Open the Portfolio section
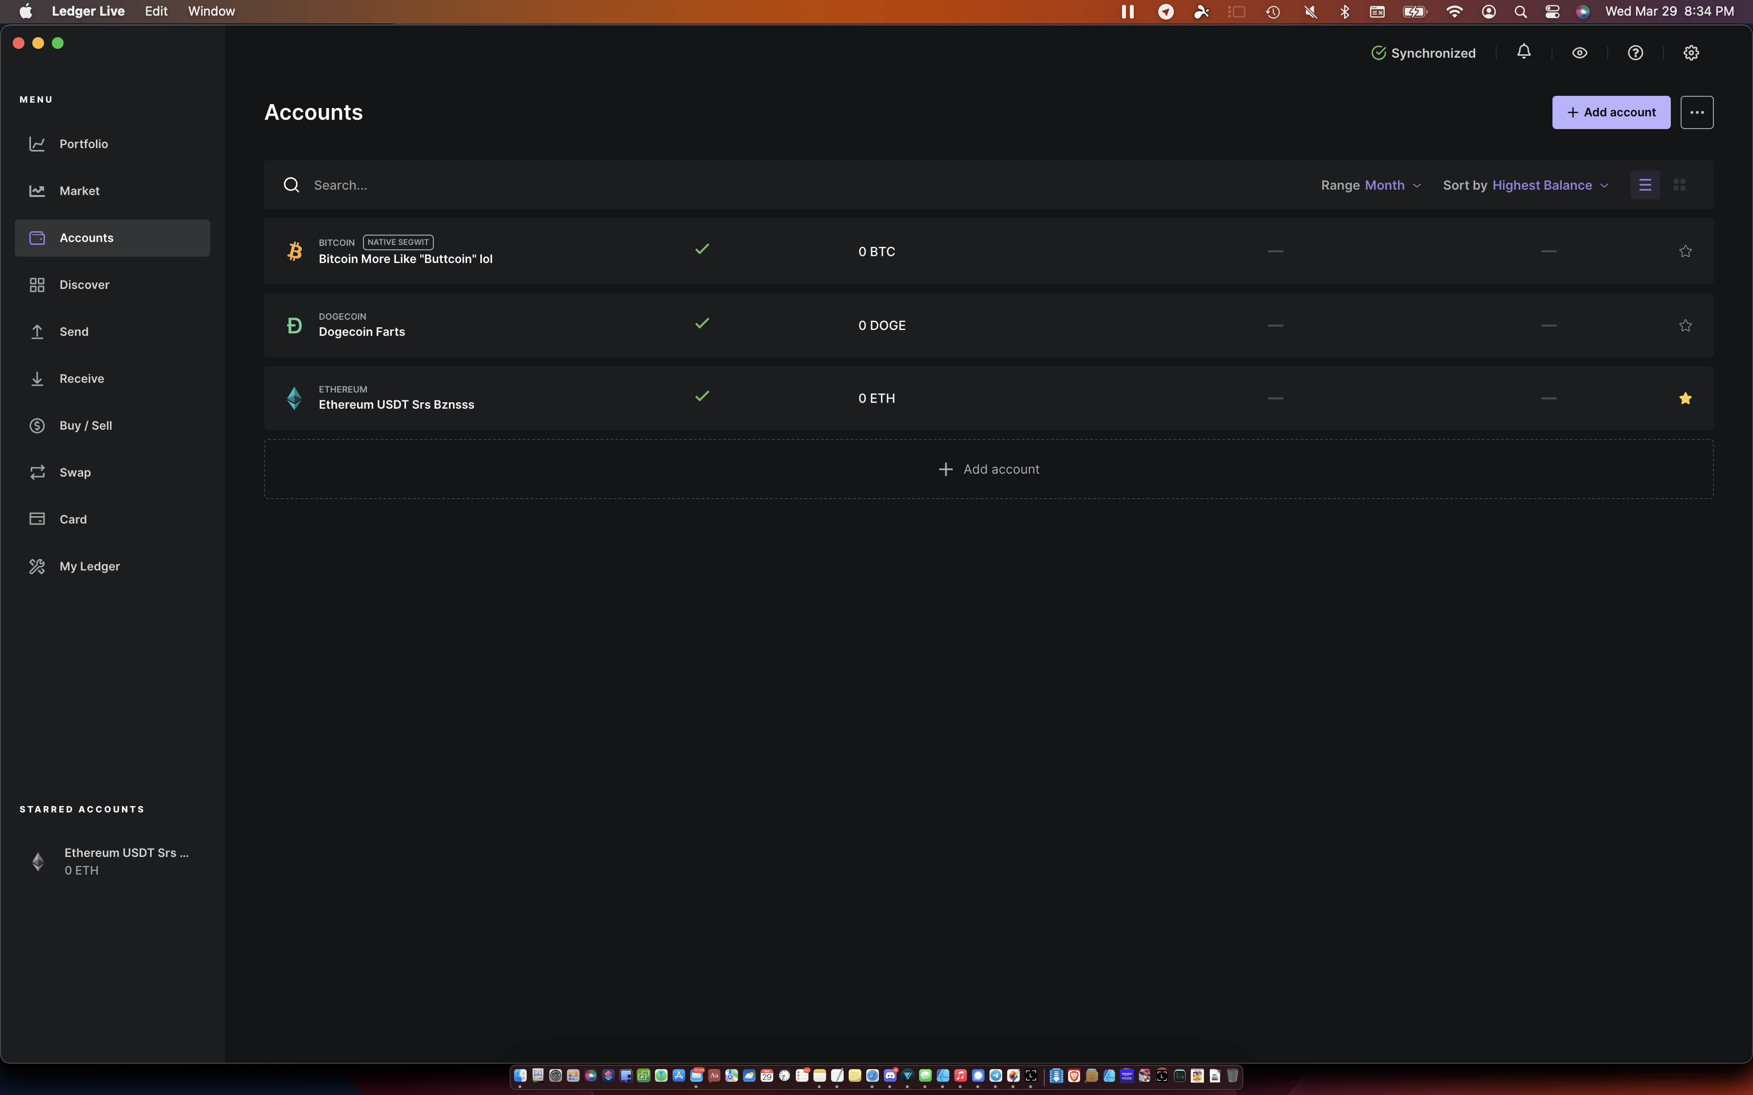 [x=83, y=144]
